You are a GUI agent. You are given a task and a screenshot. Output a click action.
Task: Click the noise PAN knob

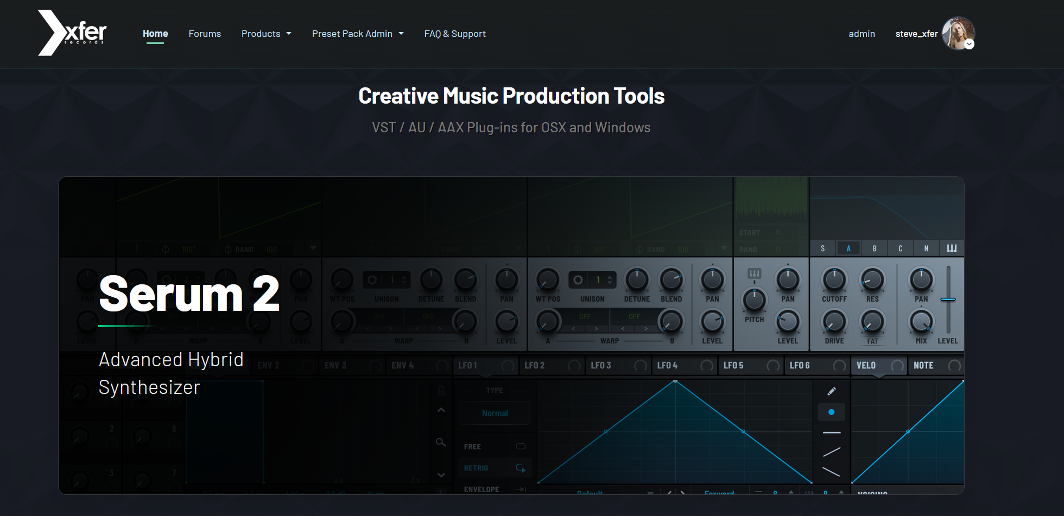point(788,279)
